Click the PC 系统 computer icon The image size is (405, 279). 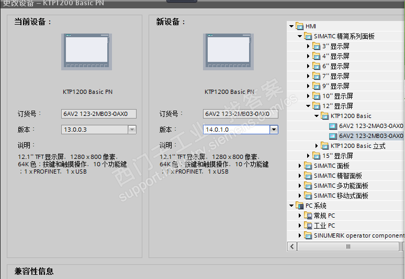300,206
